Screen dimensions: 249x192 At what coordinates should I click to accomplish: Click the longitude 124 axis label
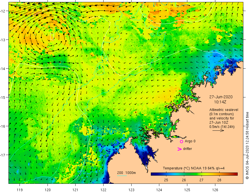pyautogui.click(x=159, y=190)
